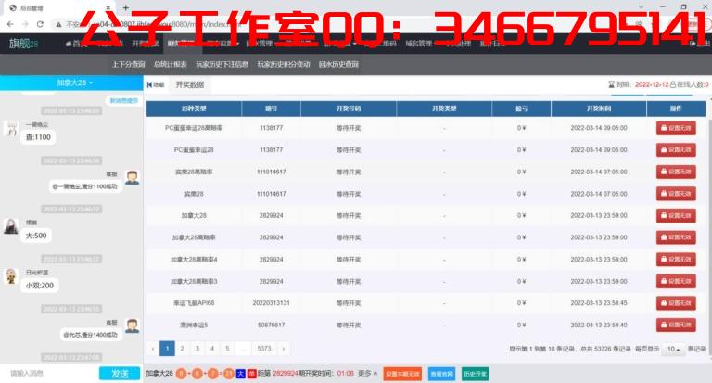Click green 历史开奖 button in bottom bar
The width and height of the screenshot is (712, 383).
475,374
